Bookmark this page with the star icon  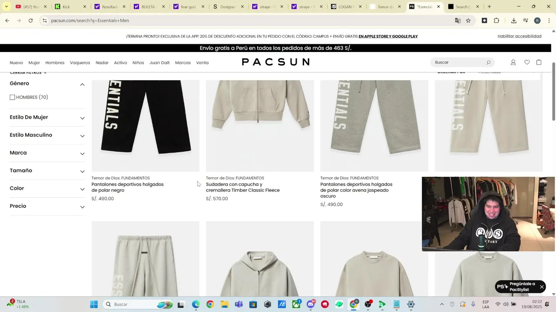pyautogui.click(x=468, y=20)
